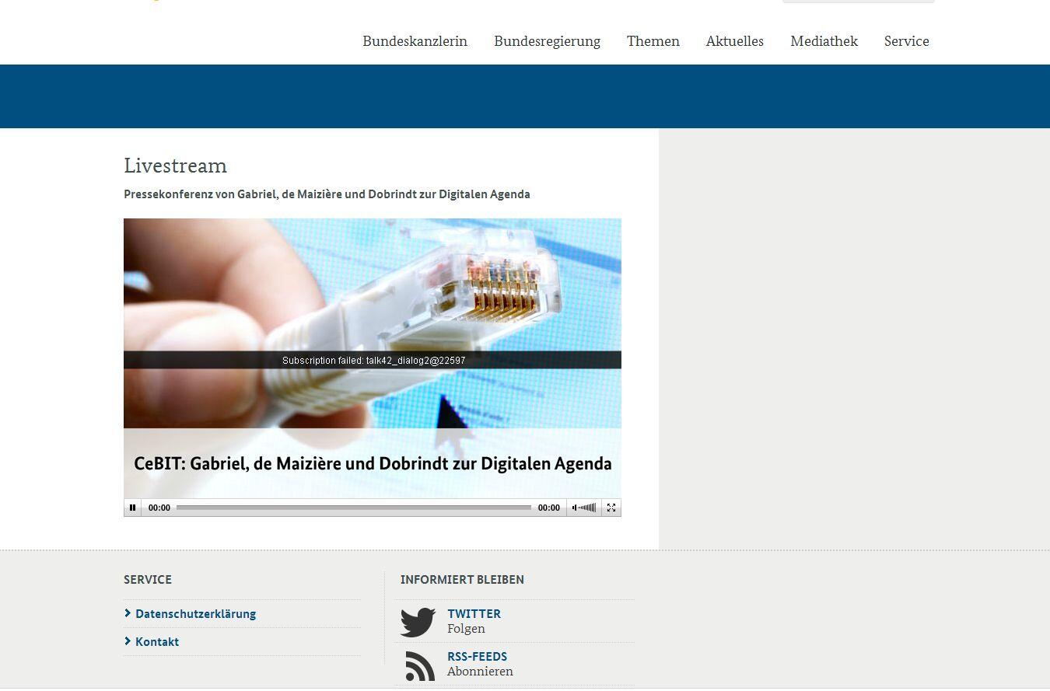Subscribe via the RSS-FEEDS link
The image size is (1050, 691).
click(x=477, y=657)
